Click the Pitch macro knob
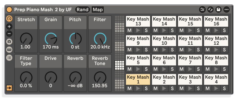This screenshot has height=99, width=238. 75,38
